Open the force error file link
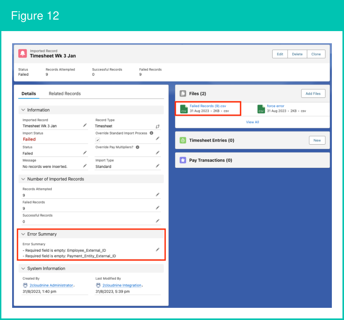The height and width of the screenshot is (320, 344). click(276, 106)
